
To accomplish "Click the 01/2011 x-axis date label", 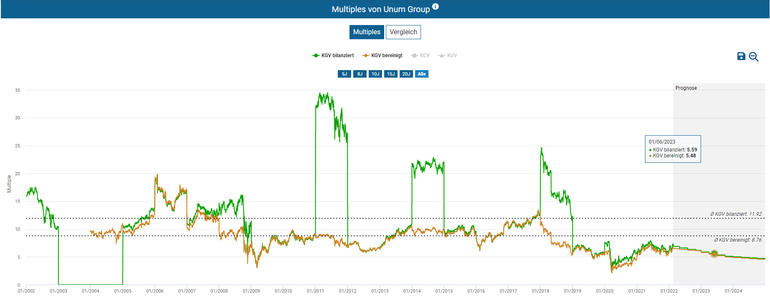I will click(315, 291).
